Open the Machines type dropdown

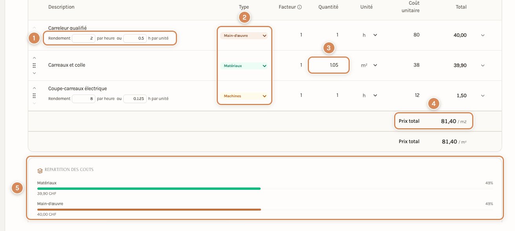tap(244, 96)
